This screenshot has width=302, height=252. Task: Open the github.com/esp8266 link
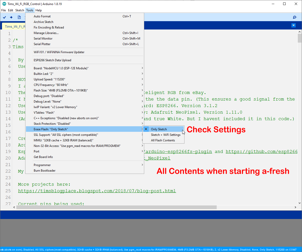tap(262, 151)
